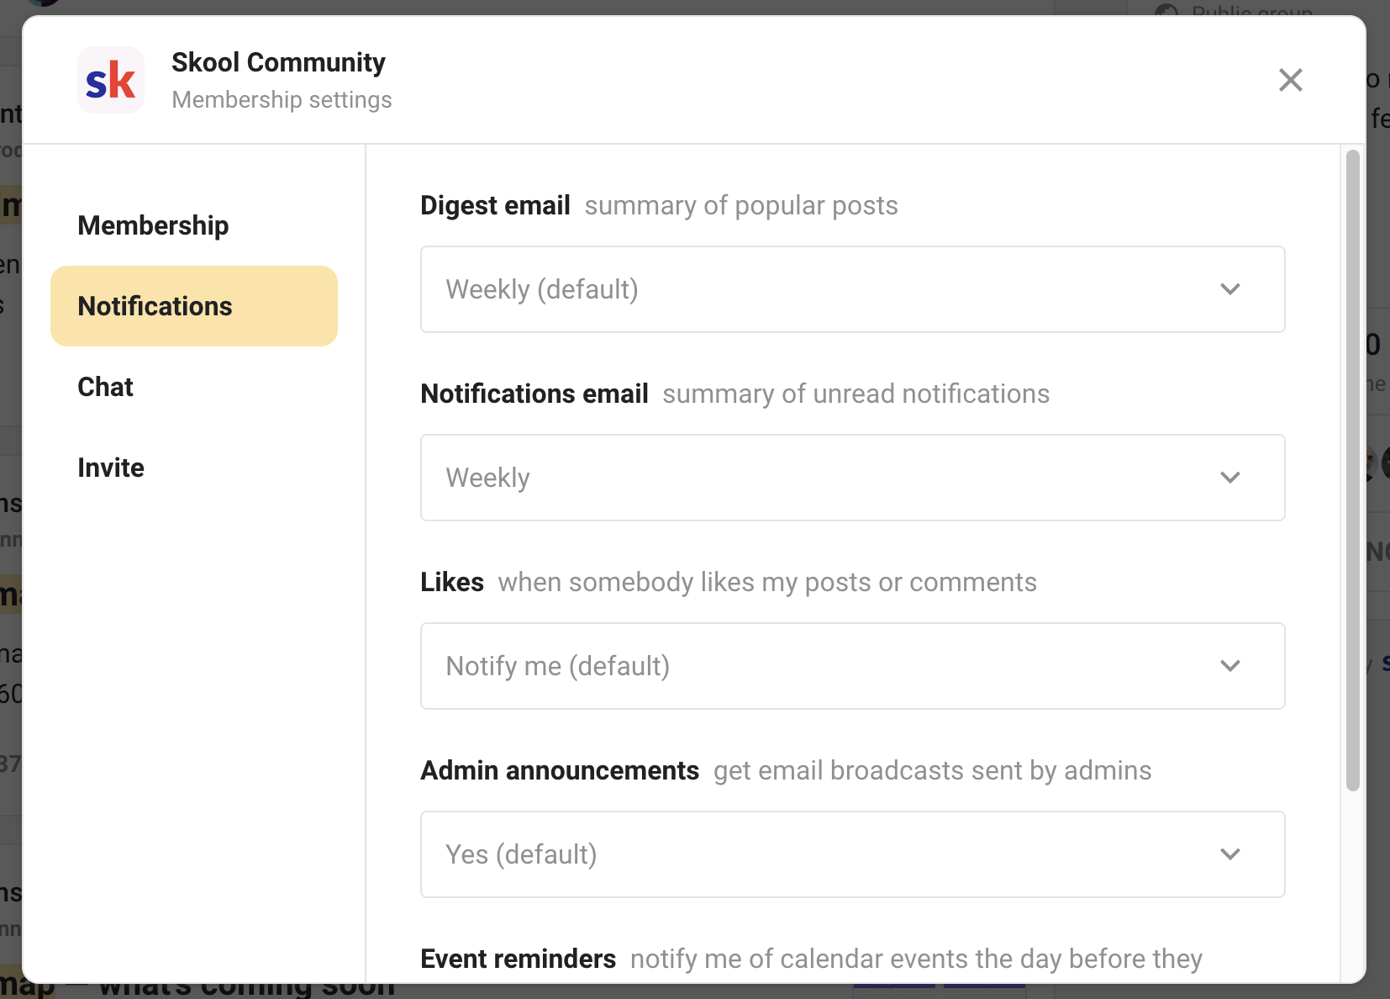
Task: Go to the Invite tab
Action: [x=111, y=468]
